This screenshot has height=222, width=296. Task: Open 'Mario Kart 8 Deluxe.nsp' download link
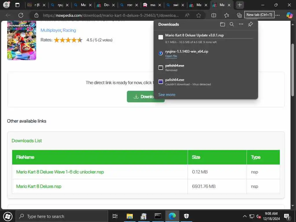click(39, 186)
